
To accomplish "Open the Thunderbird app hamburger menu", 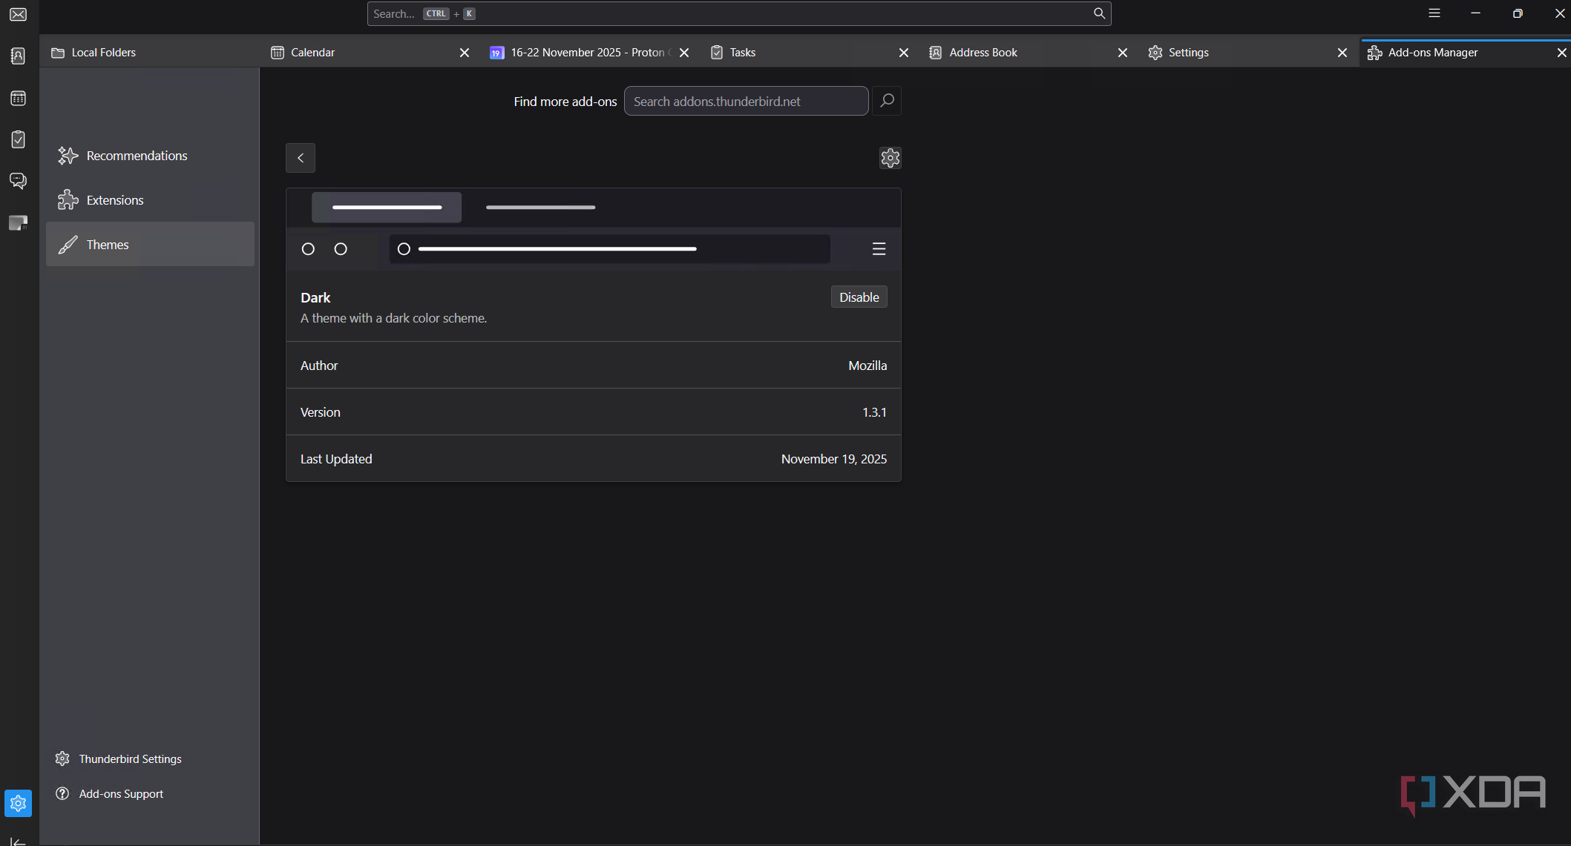I will (1434, 13).
